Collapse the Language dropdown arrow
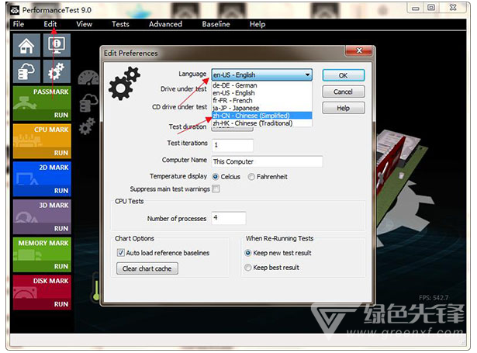The image size is (477, 353). pos(308,74)
